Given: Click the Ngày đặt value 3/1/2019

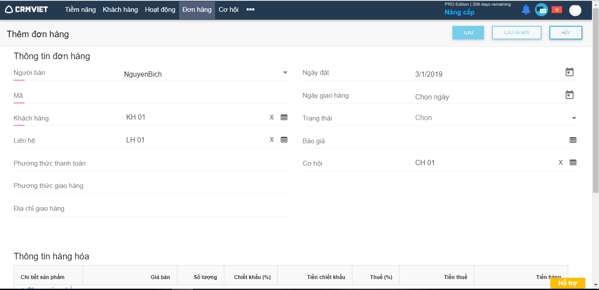Looking at the screenshot, I should (x=429, y=74).
